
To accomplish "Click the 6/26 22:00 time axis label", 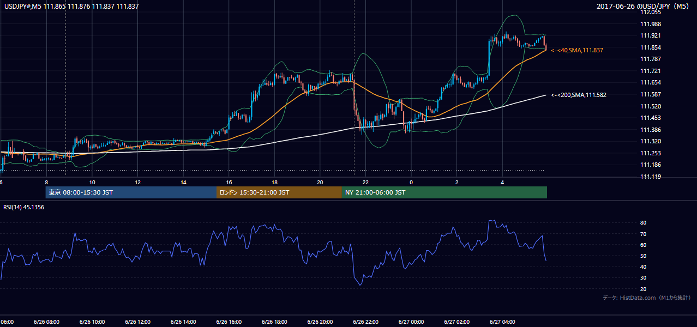I will tap(365, 322).
